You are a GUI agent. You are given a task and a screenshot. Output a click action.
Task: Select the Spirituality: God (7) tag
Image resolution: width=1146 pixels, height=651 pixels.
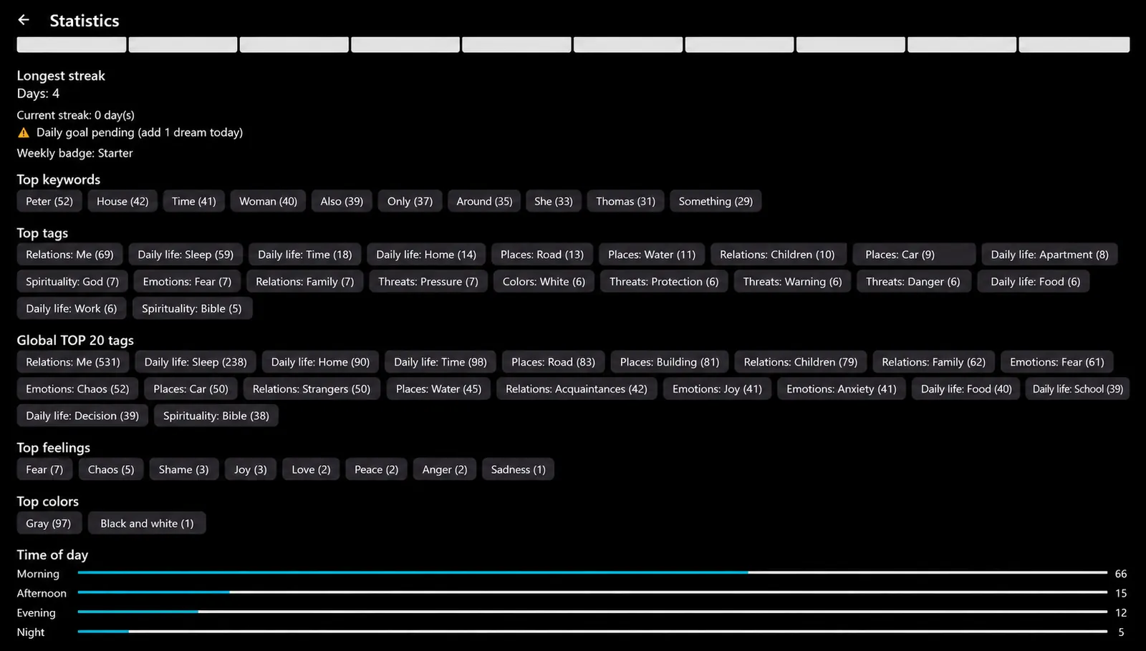[x=72, y=282]
